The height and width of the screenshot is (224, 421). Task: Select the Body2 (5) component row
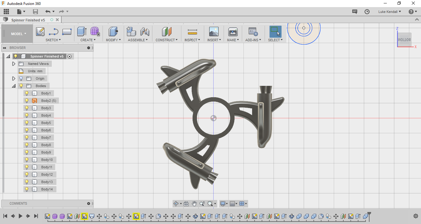coord(41,101)
